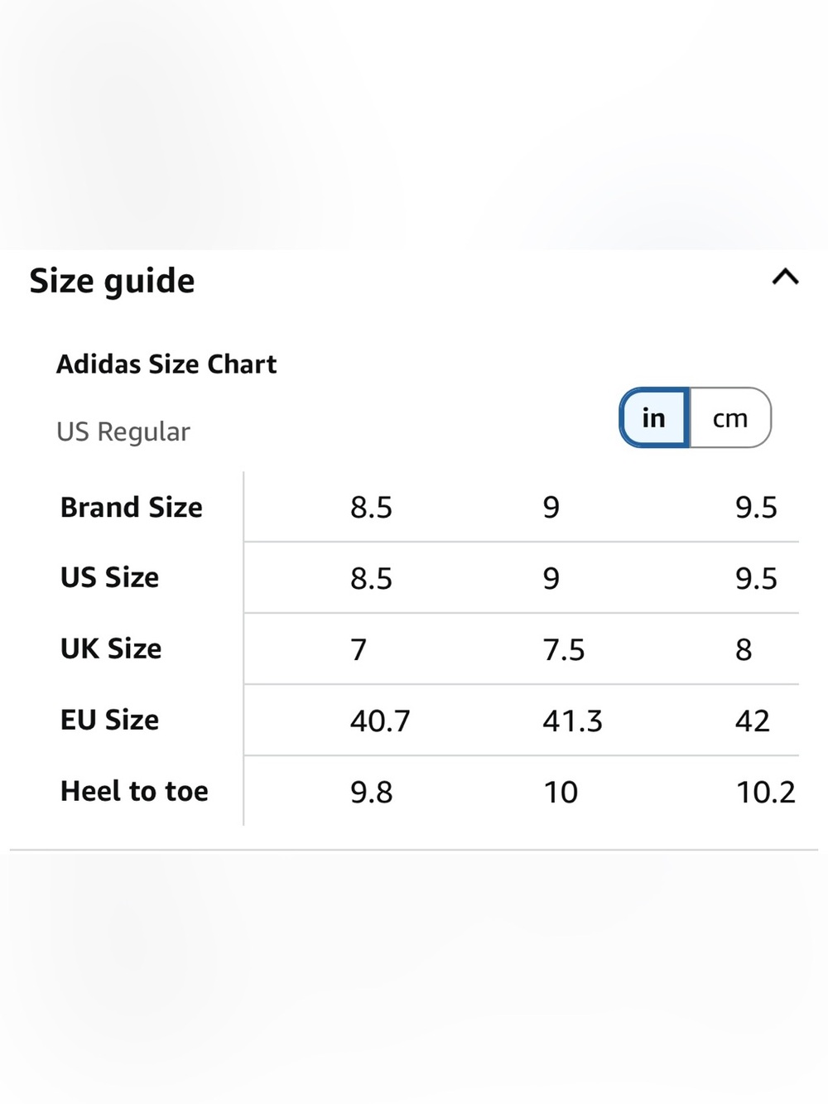Select Heel to toe value 10.2
The height and width of the screenshot is (1104, 828).
[x=765, y=793]
